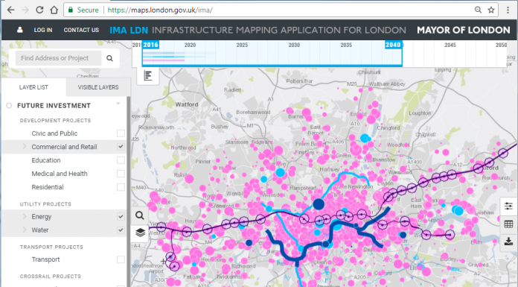Viewport: 518px width, 287px height.
Task: Click the 2040 timeline end handle
Action: (393, 45)
